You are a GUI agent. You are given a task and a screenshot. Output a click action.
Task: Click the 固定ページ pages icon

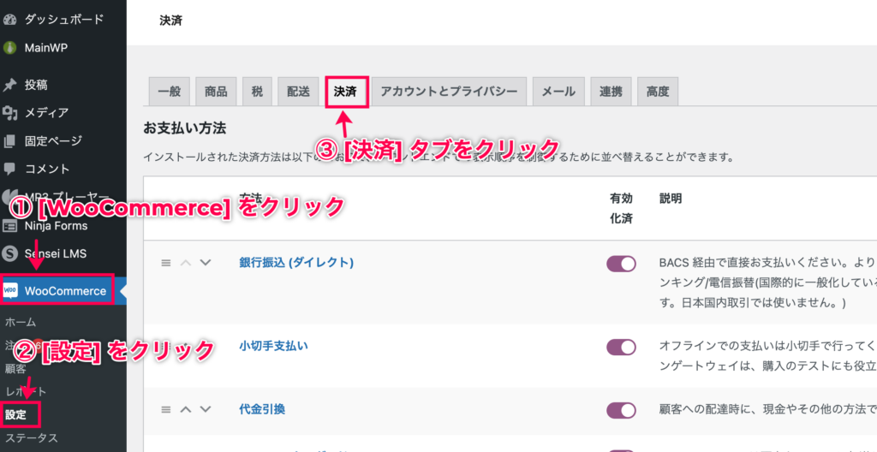pos(9,141)
